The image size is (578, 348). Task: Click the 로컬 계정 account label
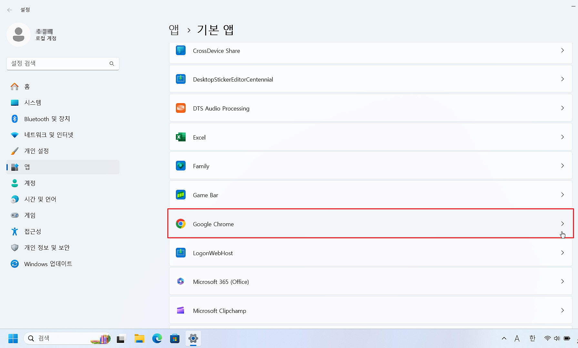pos(46,38)
